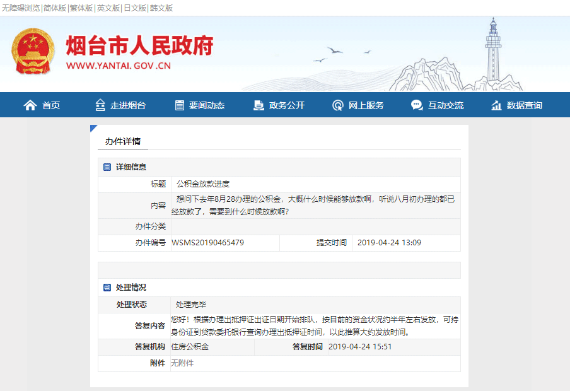Click the 处理状态 label
The width and height of the screenshot is (570, 391).
coord(132,305)
